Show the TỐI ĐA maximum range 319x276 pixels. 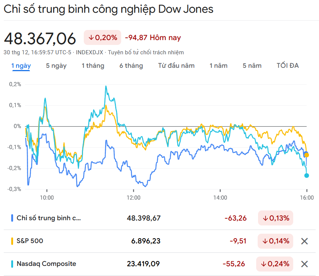pos(288,66)
